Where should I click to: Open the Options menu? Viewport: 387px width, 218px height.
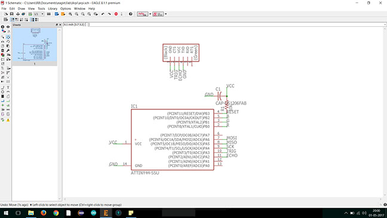(x=66, y=8)
